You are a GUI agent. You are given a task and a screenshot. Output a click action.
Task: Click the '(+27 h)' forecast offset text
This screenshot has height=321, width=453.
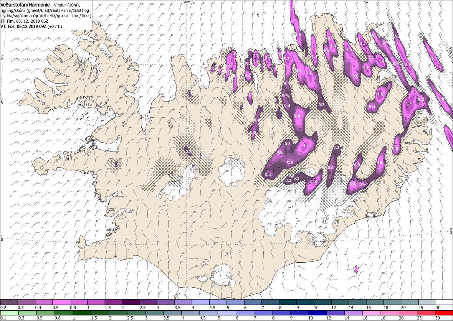point(55,26)
